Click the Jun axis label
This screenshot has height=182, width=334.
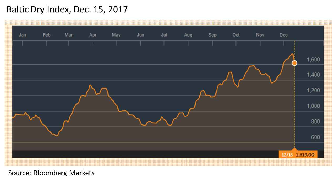(x=141, y=35)
